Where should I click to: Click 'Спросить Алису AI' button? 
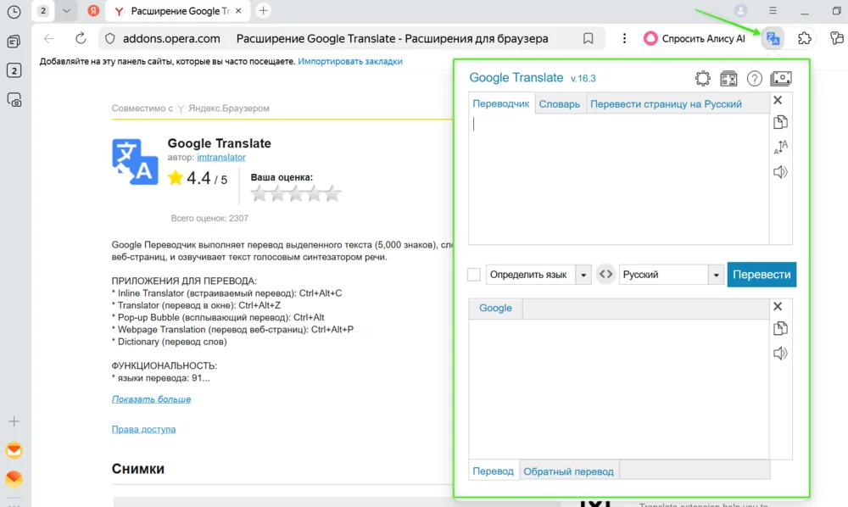pos(694,38)
